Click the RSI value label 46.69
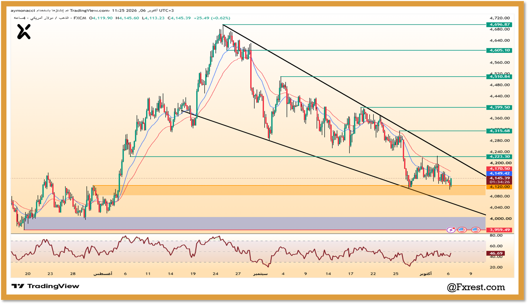Screen dimensions: 528x304 click(496, 253)
